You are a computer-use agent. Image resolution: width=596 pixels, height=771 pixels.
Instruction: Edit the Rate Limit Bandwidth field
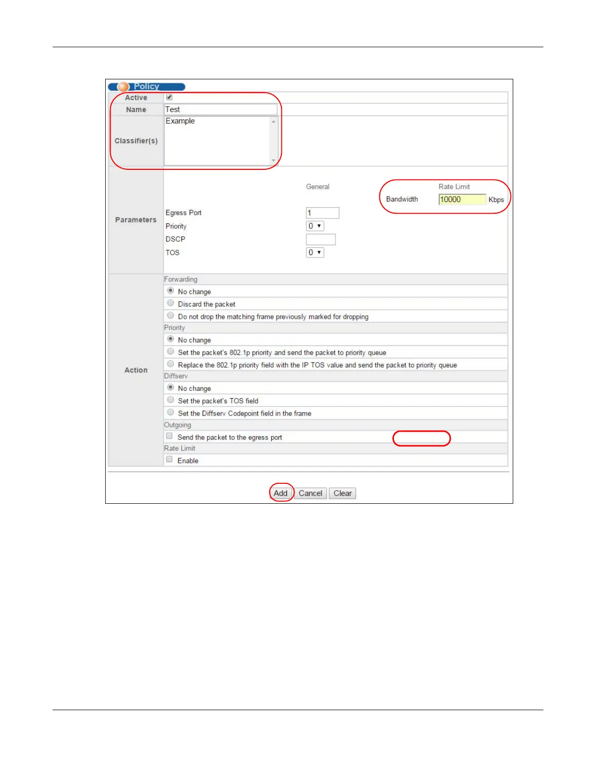[462, 200]
